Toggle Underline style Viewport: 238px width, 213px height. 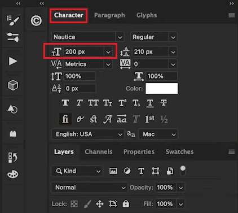[x=150, y=103]
